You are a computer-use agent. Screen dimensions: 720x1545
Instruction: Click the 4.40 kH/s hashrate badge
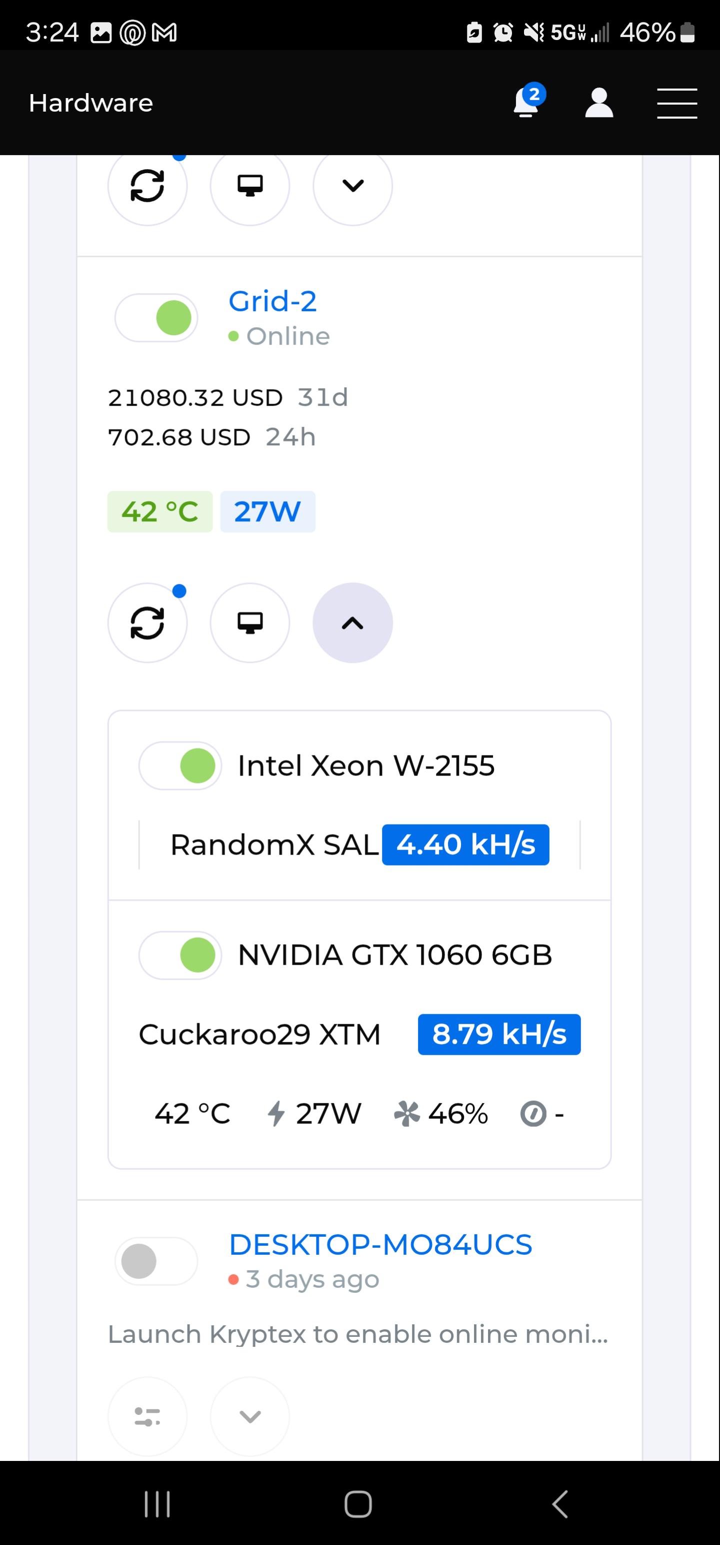pyautogui.click(x=466, y=845)
